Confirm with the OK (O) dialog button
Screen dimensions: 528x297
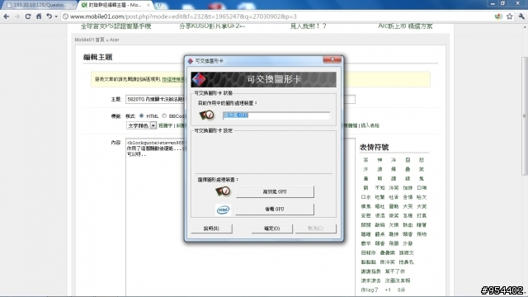pos(271,229)
